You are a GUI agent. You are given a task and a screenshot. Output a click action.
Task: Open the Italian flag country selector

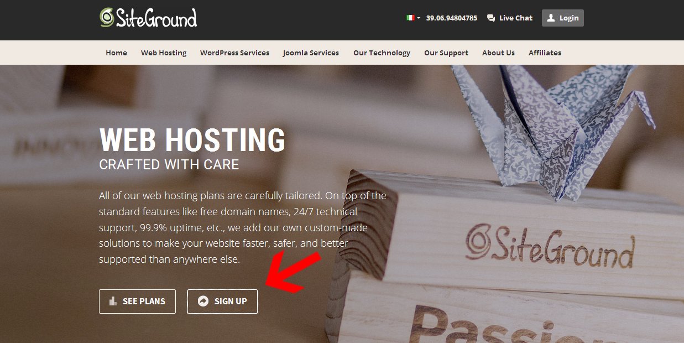tap(413, 18)
